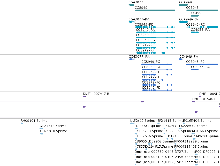Select Dmel_neb_008104_0106_2496.3prime label

click(165, 157)
